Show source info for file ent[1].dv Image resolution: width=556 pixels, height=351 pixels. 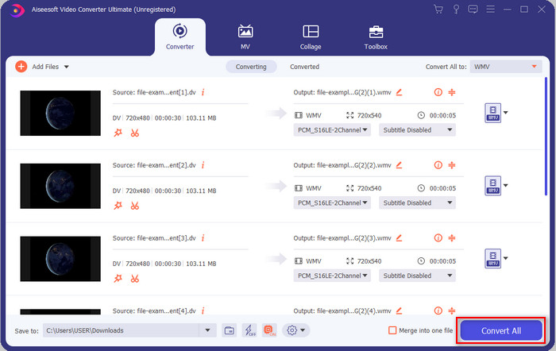click(x=203, y=92)
